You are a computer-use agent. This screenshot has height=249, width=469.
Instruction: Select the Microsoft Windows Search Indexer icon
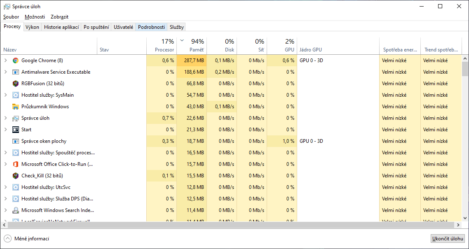click(x=16, y=210)
